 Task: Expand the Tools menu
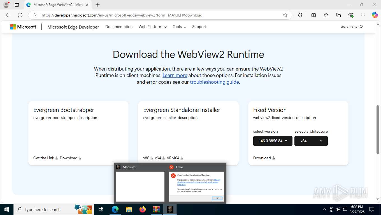(179, 27)
